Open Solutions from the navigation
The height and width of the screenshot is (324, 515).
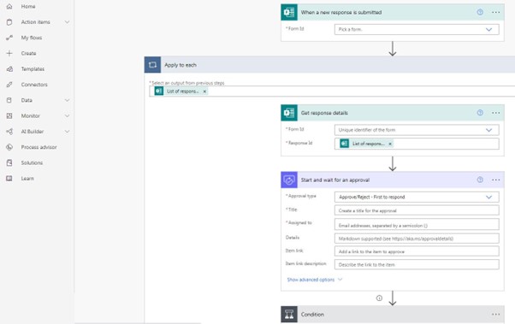pyautogui.click(x=32, y=162)
